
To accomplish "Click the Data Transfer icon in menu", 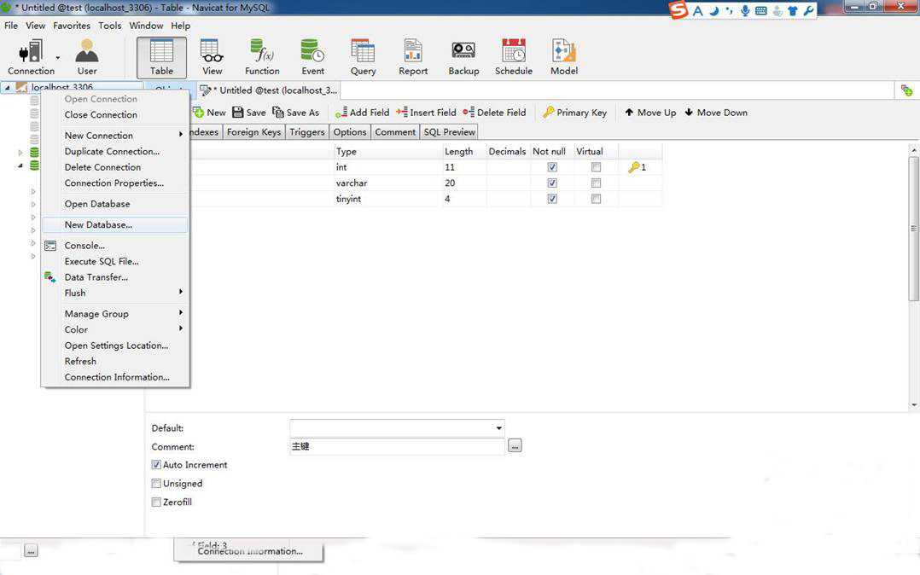I will click(50, 277).
